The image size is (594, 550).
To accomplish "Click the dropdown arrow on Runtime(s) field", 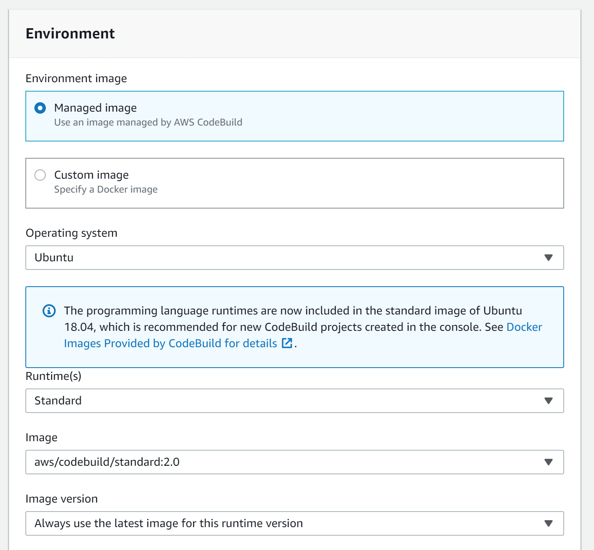I will coord(549,401).
